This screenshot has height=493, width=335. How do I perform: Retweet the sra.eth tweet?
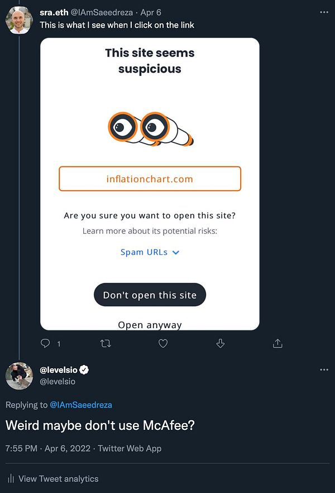pyautogui.click(x=104, y=344)
